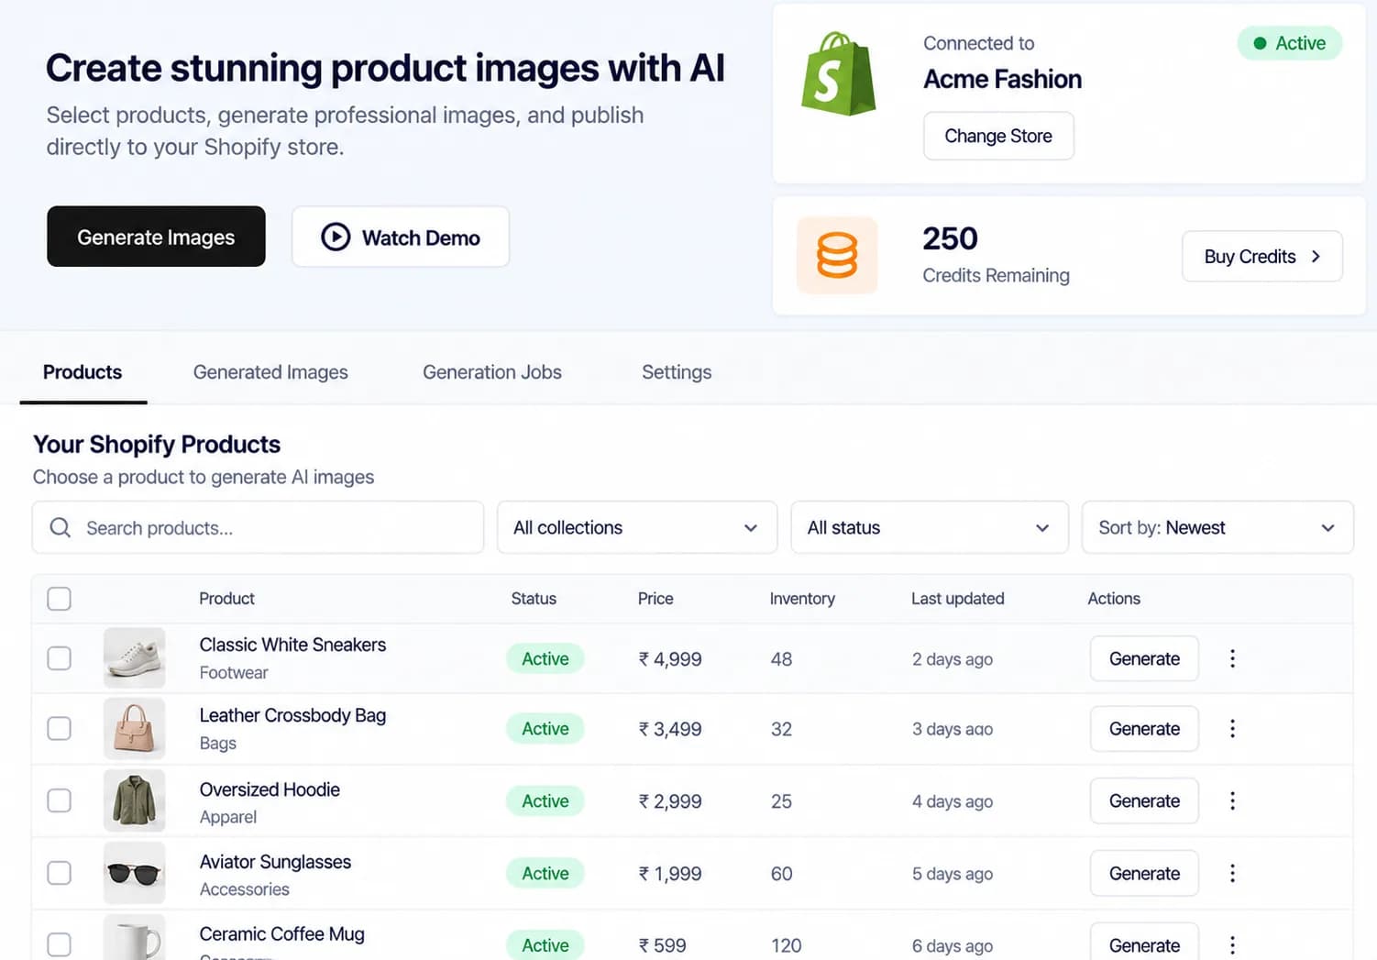Tick the select-all products checkbox in header
The width and height of the screenshot is (1377, 960).
59,599
